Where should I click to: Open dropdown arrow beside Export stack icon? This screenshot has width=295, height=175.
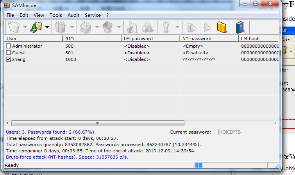97,27
